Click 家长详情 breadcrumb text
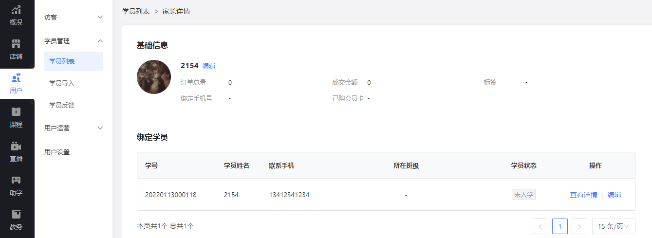652x238 pixels. (176, 11)
